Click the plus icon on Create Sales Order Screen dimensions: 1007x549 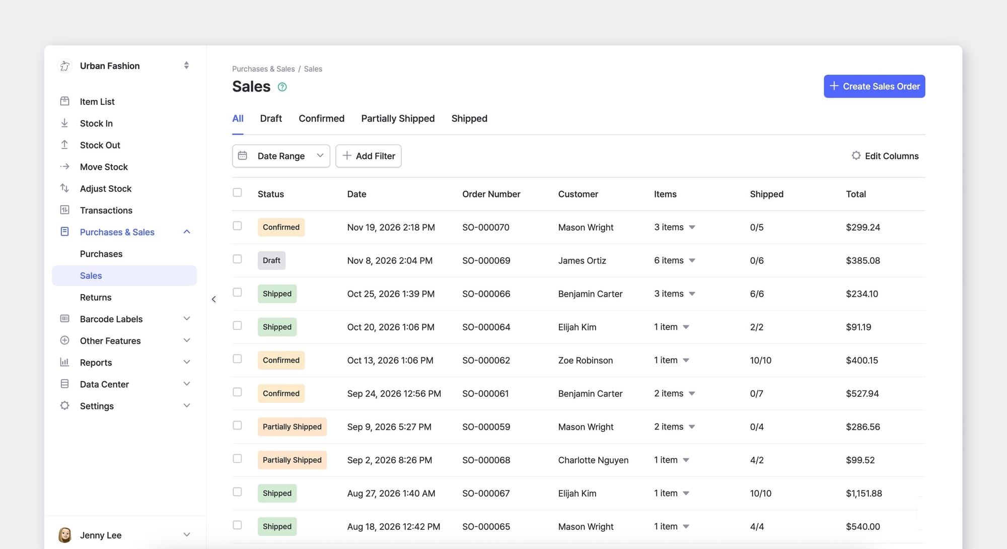pos(834,86)
